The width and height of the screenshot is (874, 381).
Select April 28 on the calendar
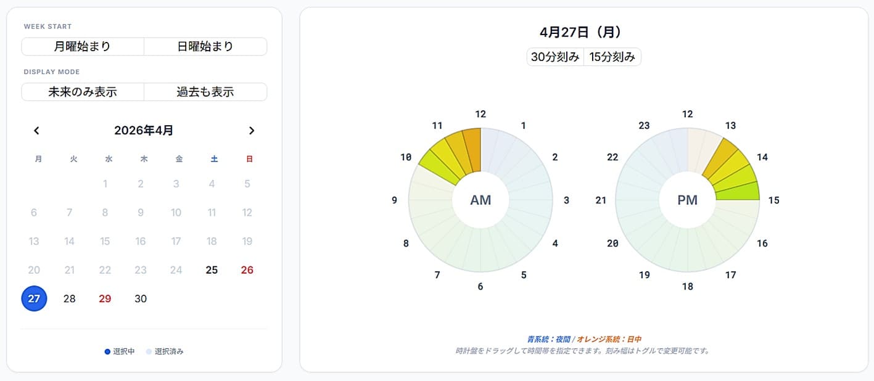(70, 299)
